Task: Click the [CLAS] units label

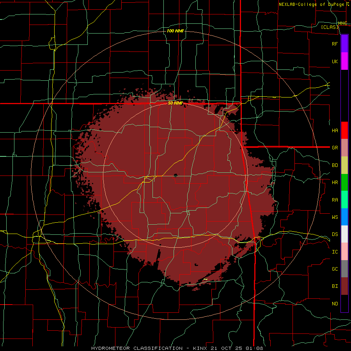Action: coord(330,27)
